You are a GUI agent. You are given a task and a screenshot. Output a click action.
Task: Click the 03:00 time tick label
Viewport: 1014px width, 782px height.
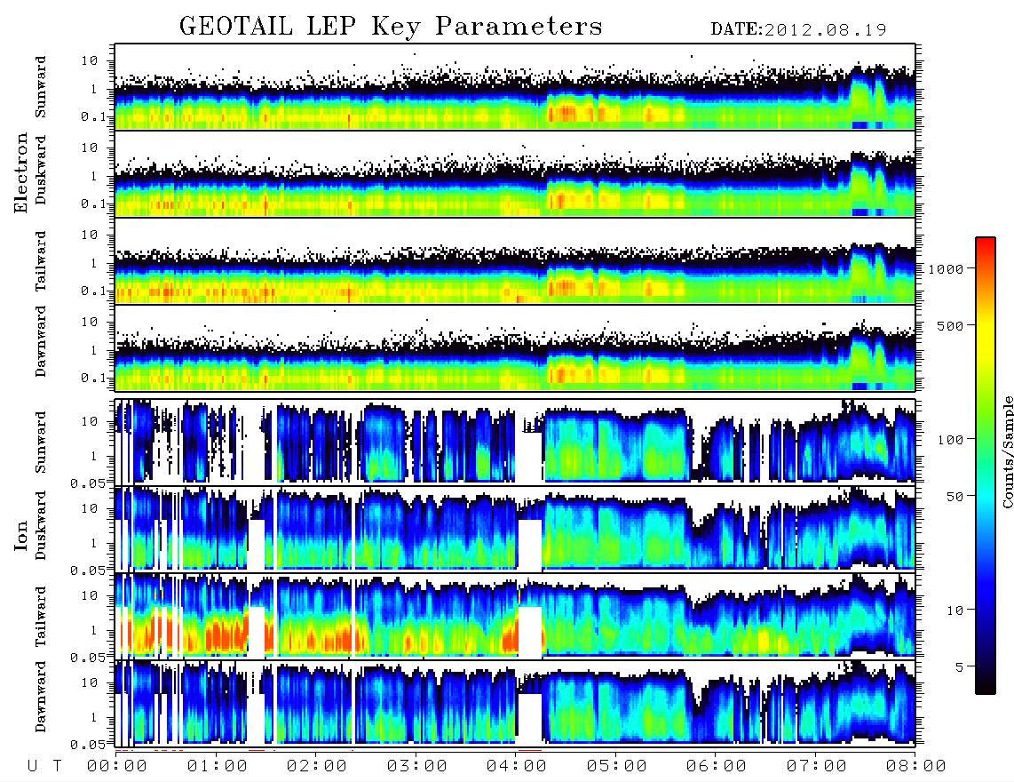click(417, 767)
